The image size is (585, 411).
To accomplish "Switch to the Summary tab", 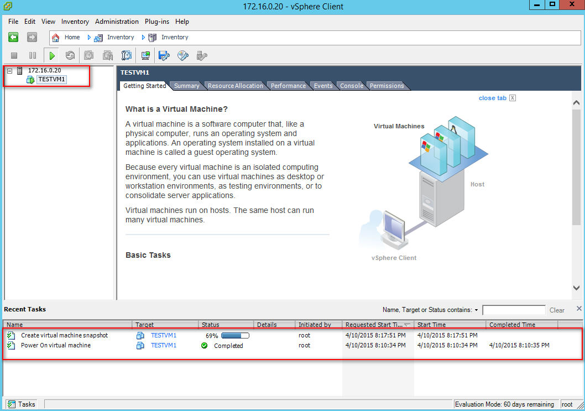I will (x=186, y=86).
